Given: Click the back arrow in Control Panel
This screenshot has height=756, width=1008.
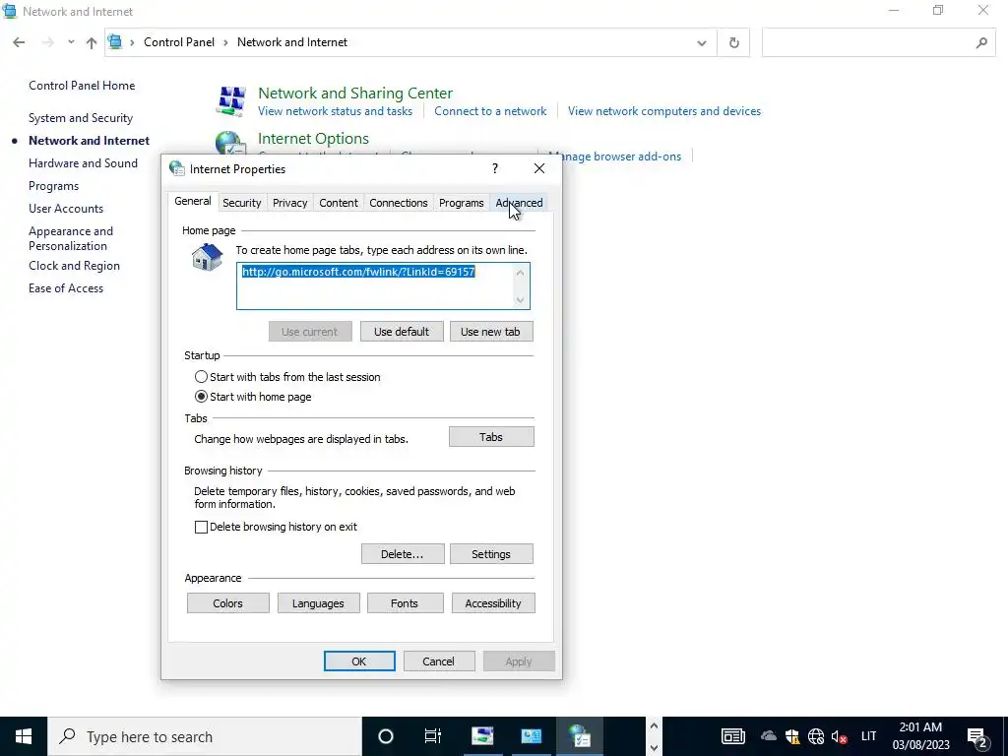Looking at the screenshot, I should point(19,42).
